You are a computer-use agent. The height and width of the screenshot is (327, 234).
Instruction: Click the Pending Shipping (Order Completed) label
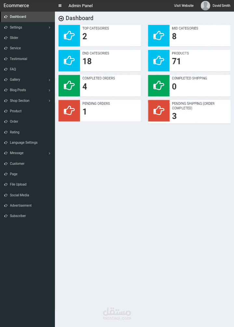coord(193,106)
